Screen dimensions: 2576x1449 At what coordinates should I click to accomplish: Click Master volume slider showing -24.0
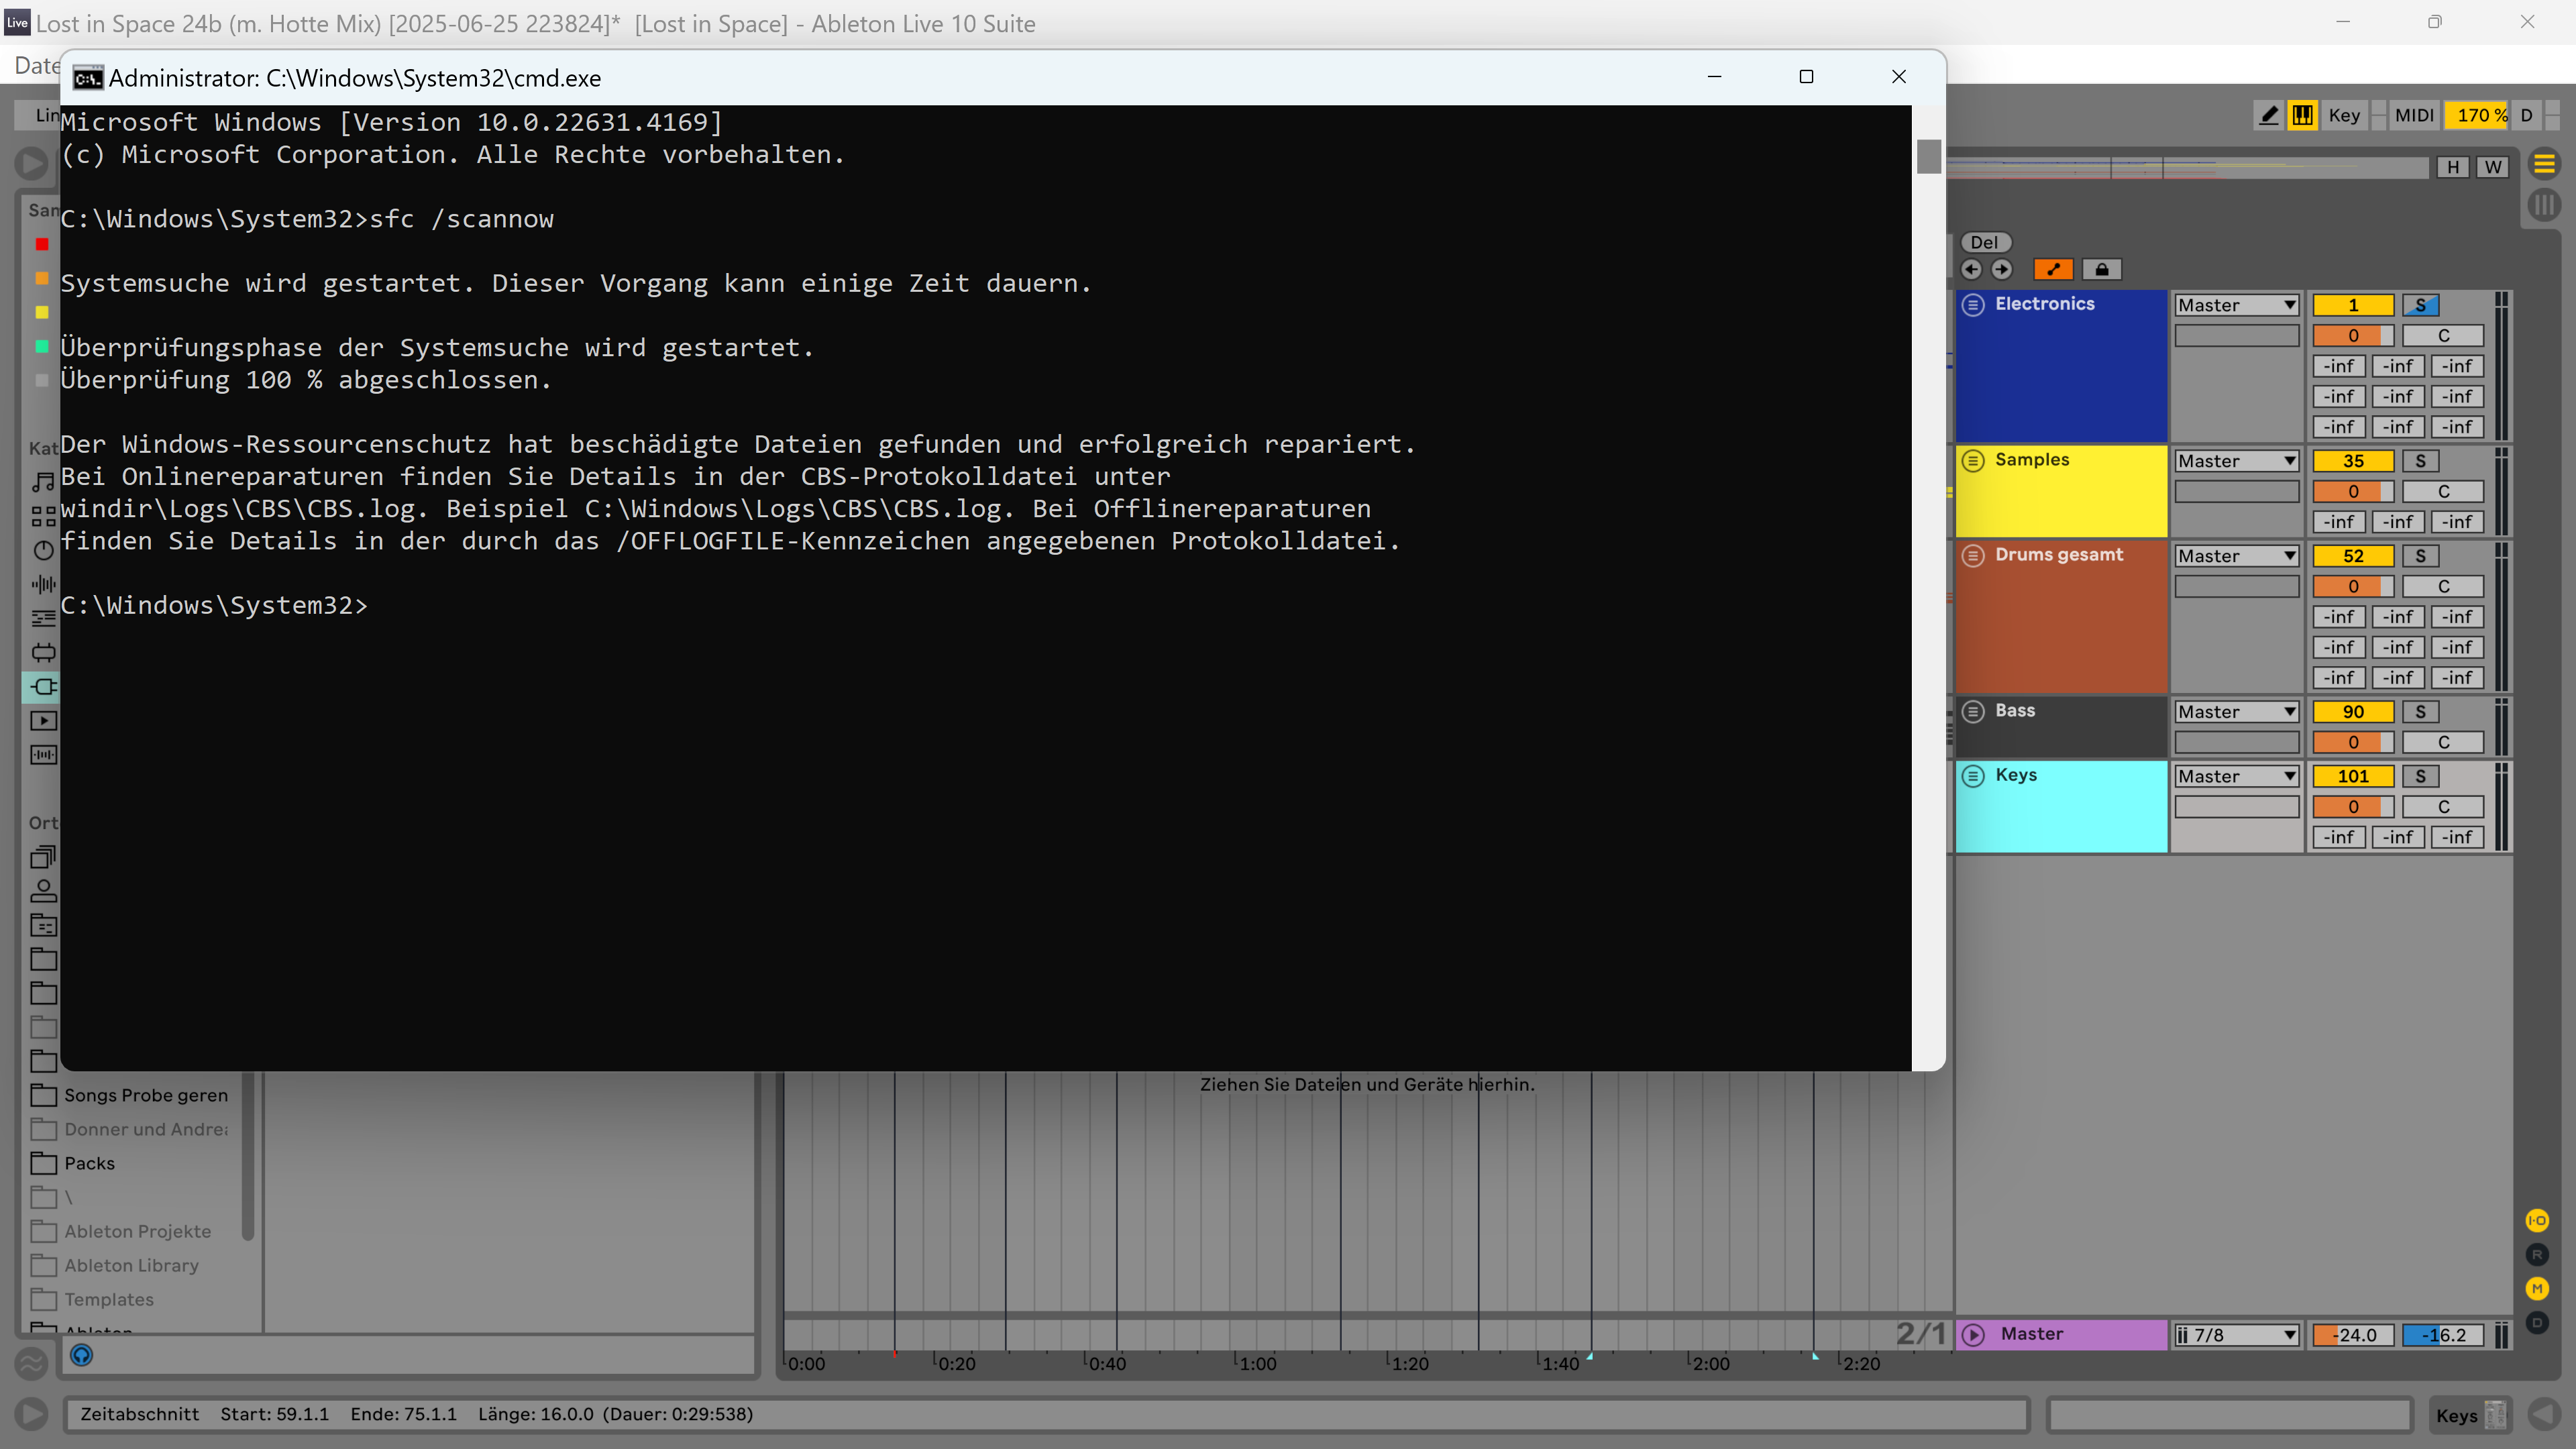(2353, 1335)
